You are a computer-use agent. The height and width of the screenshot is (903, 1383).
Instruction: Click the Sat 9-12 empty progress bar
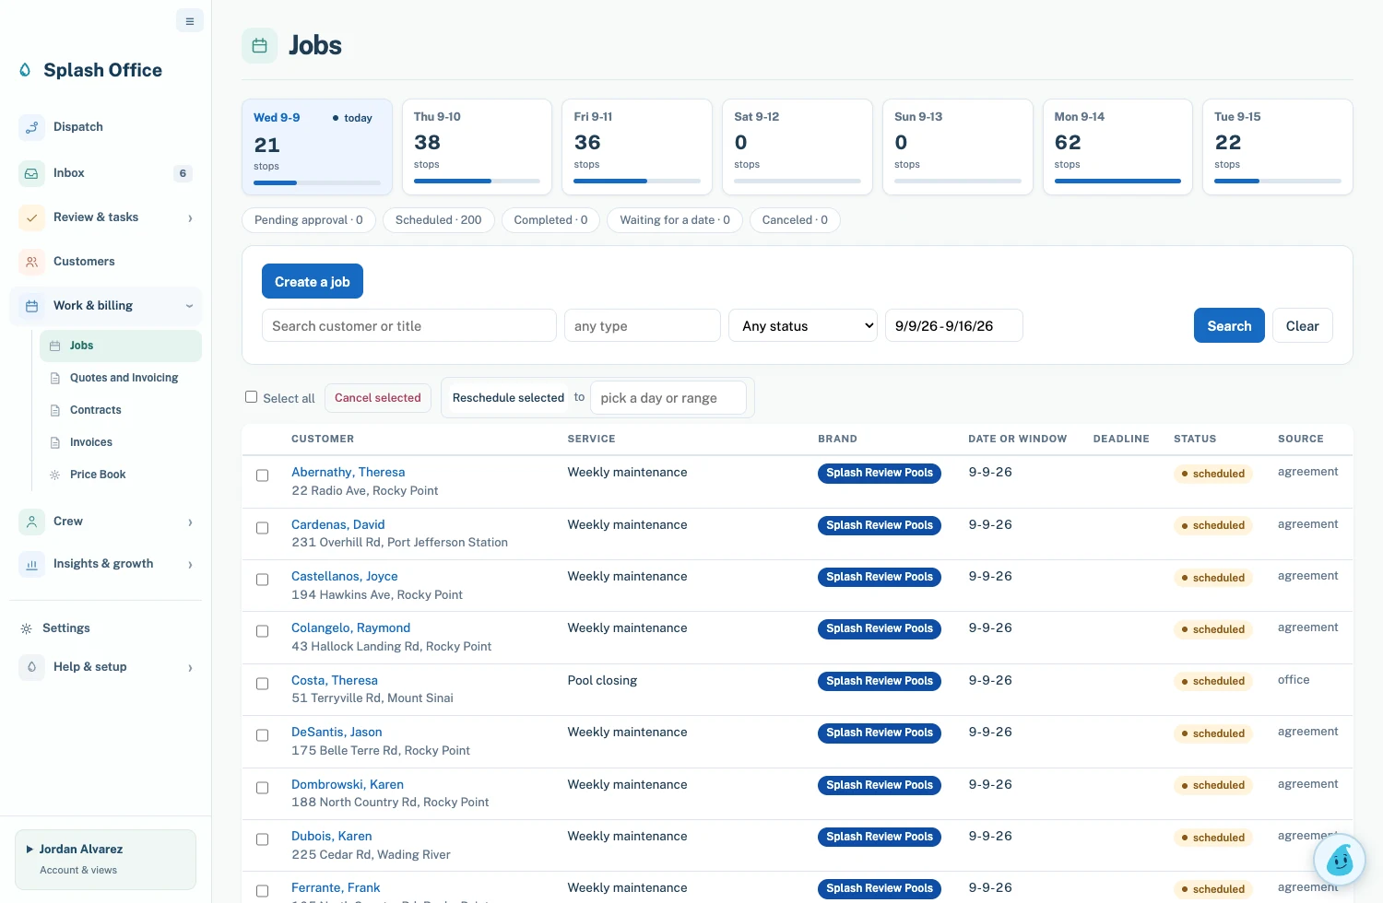click(798, 181)
